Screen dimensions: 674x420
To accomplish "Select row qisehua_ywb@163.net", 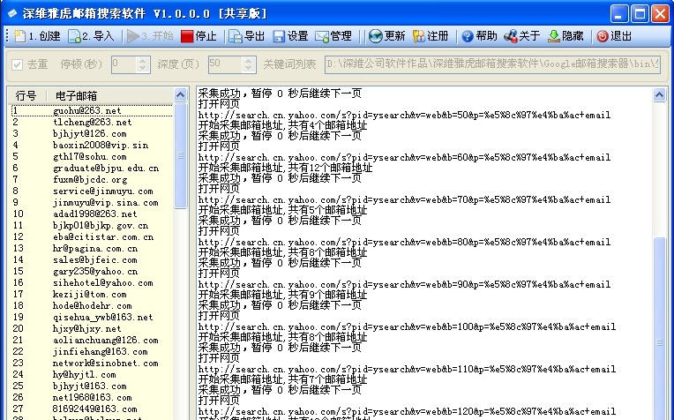I will click(91, 318).
